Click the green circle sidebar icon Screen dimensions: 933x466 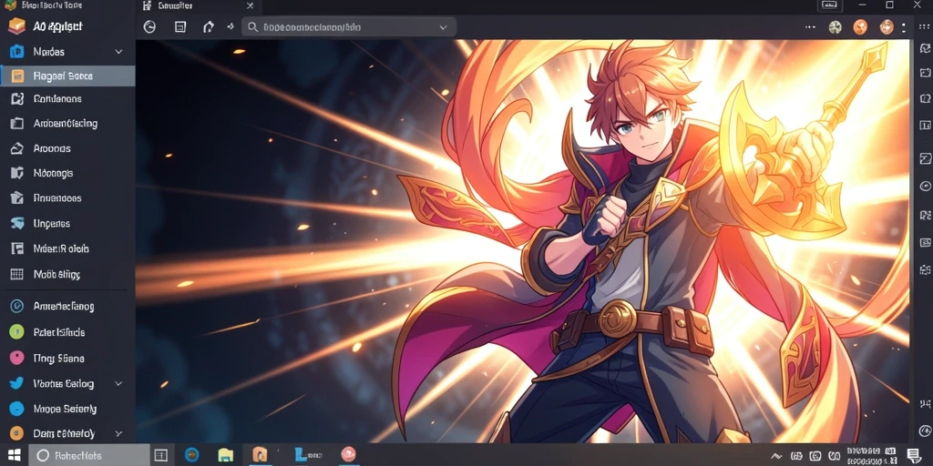16,331
